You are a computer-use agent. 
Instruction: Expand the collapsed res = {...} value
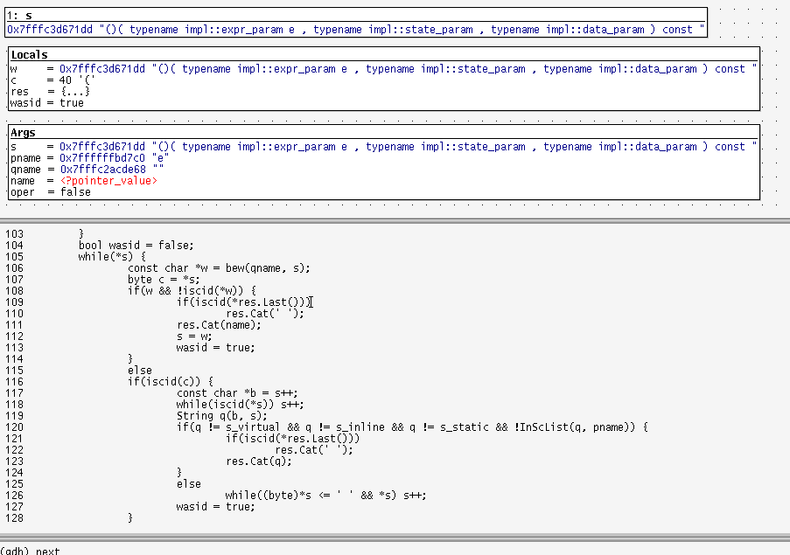(x=74, y=92)
